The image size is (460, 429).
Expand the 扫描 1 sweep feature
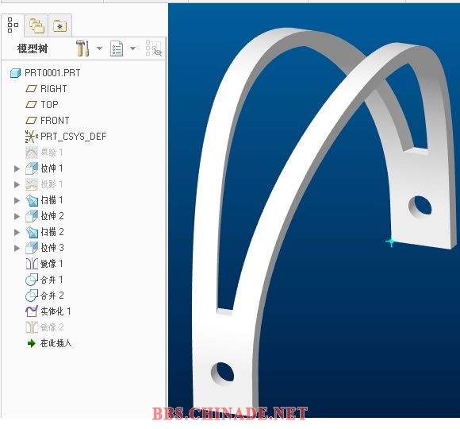[17, 200]
